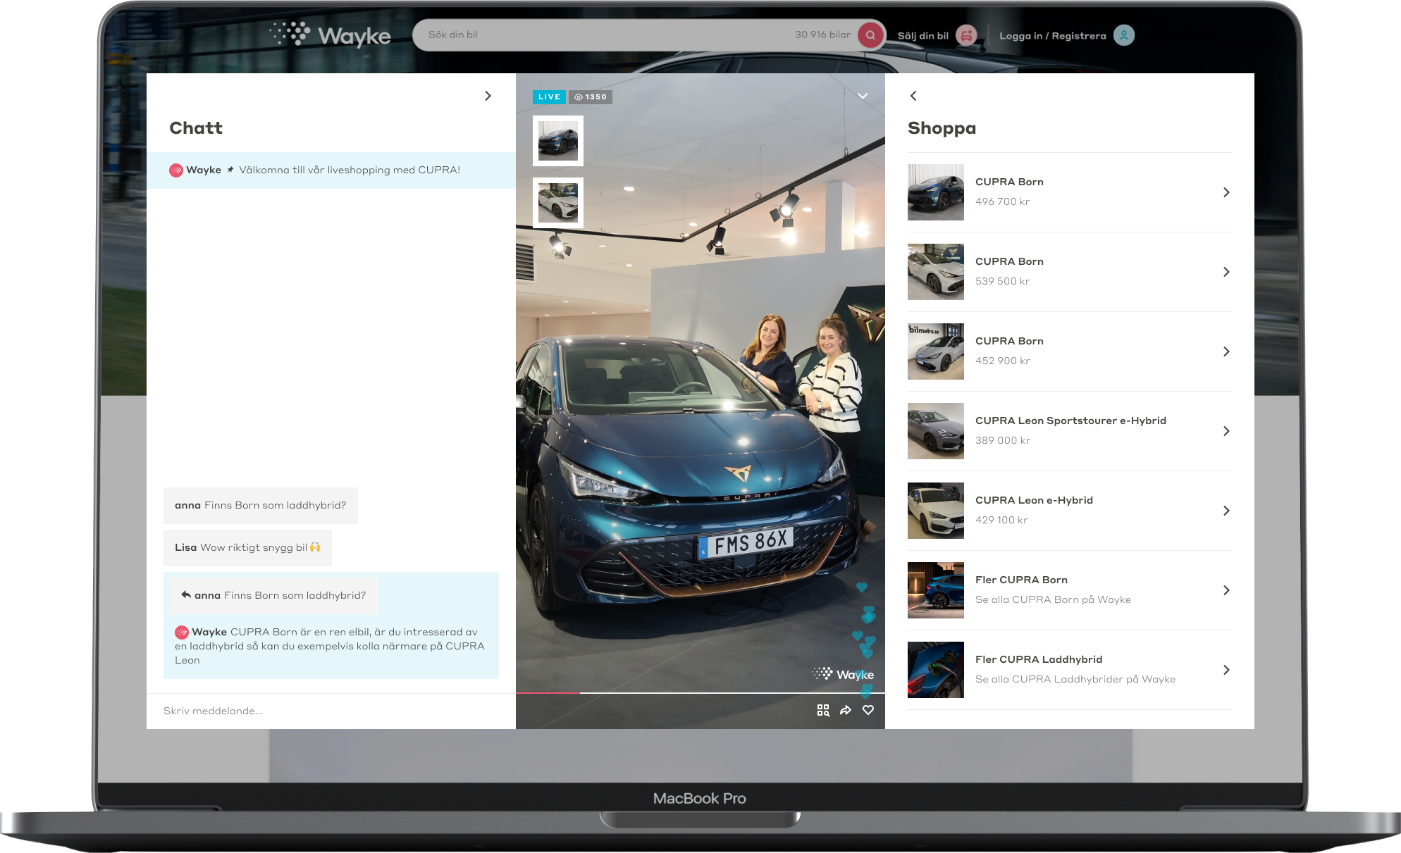Open the Logga in / Registrera link

coord(1053,36)
